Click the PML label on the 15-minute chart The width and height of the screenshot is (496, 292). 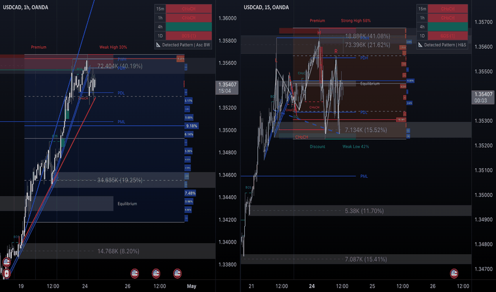point(364,176)
